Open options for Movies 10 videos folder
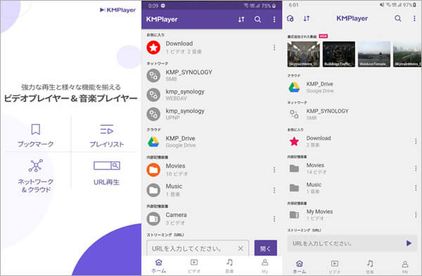Viewport: 422px width, 276px height. click(274, 170)
